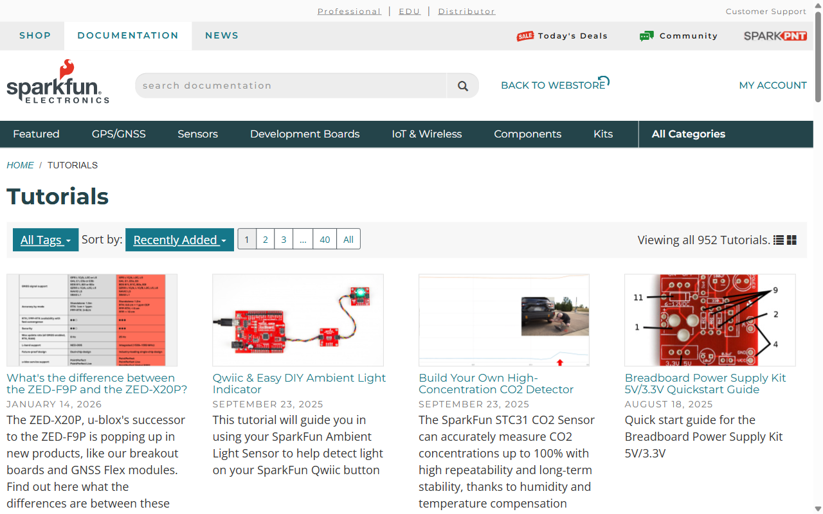Click the Today's Deals text link
Screen dimensions: 823x514
point(572,36)
